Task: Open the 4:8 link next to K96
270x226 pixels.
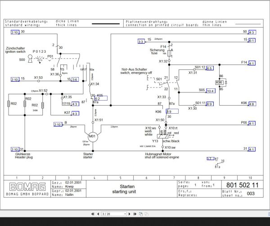Action: (252, 104)
